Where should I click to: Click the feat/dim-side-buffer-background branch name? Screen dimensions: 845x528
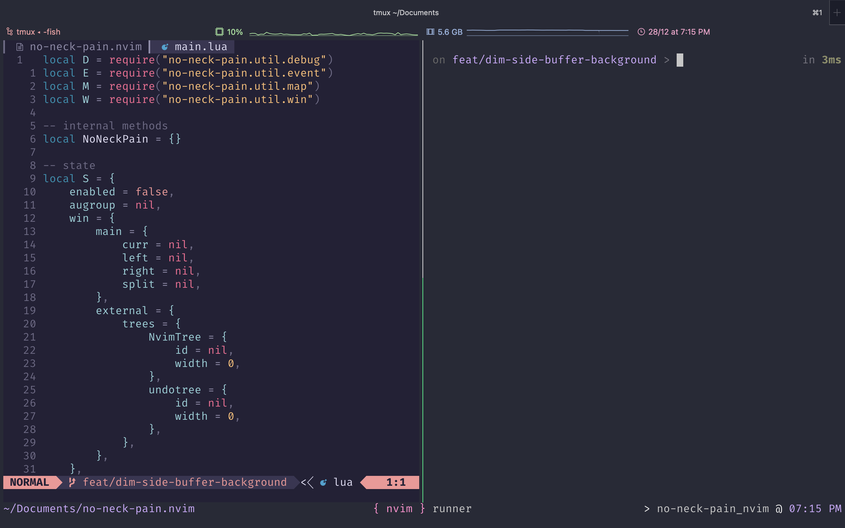pos(185,482)
